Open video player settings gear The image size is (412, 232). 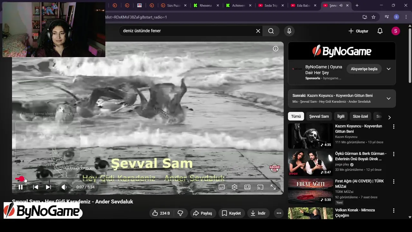click(x=235, y=187)
